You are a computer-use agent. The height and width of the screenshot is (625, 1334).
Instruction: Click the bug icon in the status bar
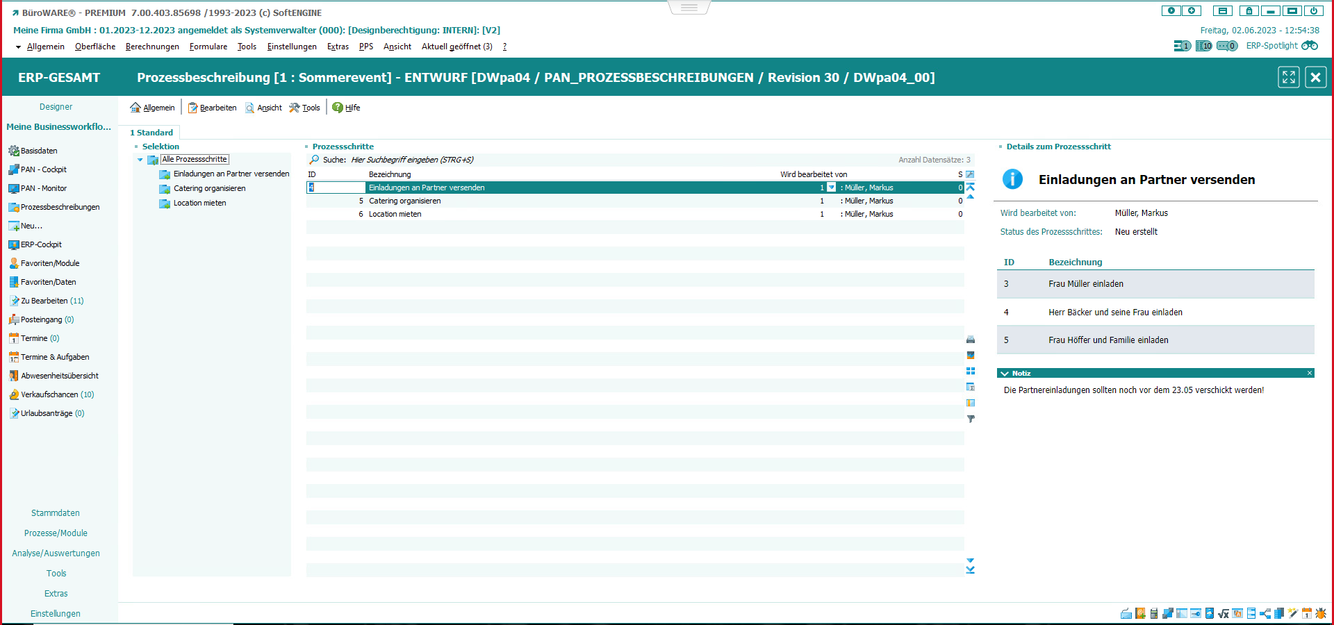(1321, 613)
